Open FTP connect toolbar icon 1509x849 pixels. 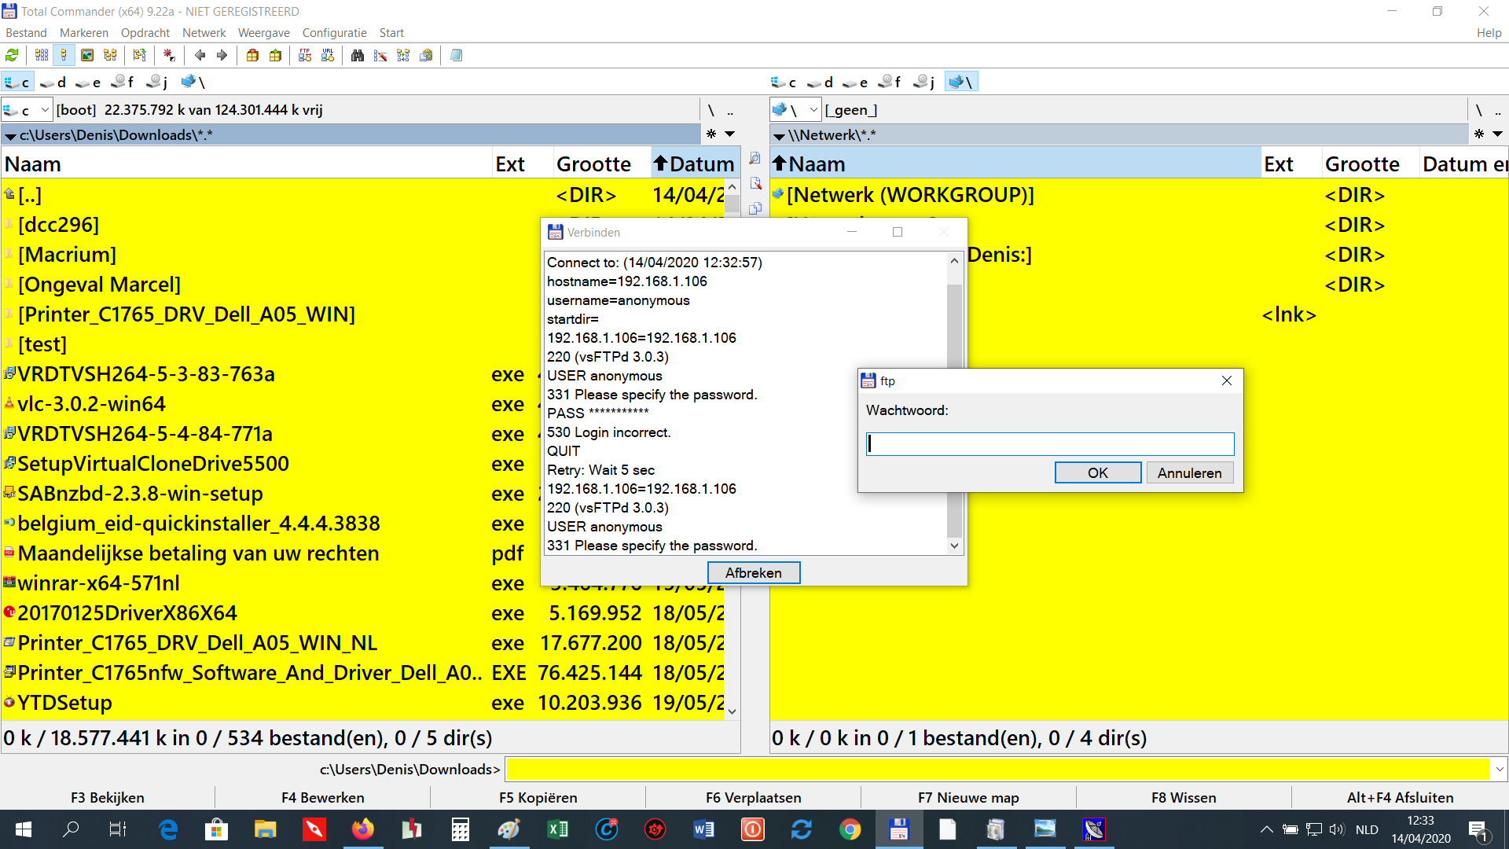[x=305, y=55]
